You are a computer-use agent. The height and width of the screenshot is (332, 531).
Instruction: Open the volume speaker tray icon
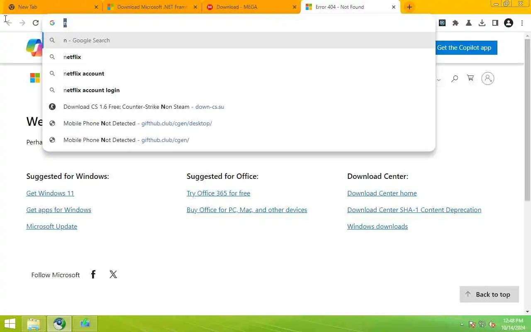pyautogui.click(x=492, y=324)
